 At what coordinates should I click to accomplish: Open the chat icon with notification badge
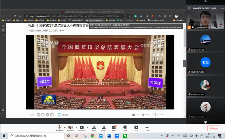[114, 128]
